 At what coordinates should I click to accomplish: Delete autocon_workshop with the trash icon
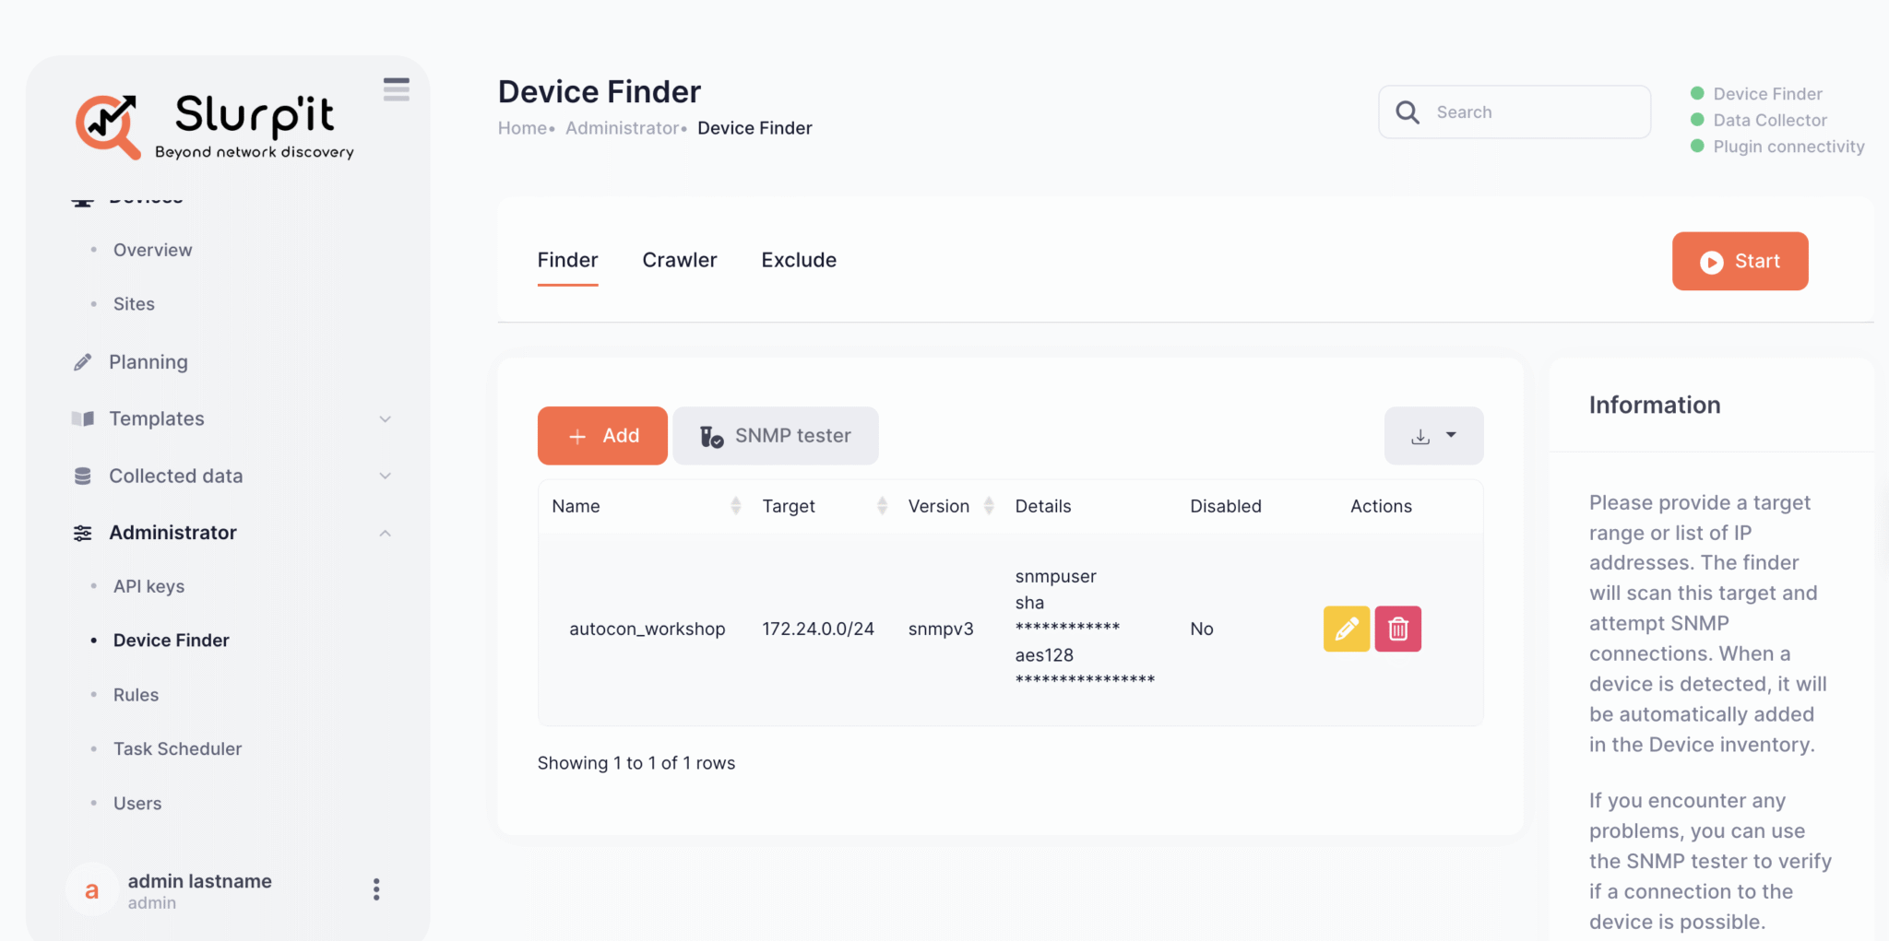[x=1397, y=629]
